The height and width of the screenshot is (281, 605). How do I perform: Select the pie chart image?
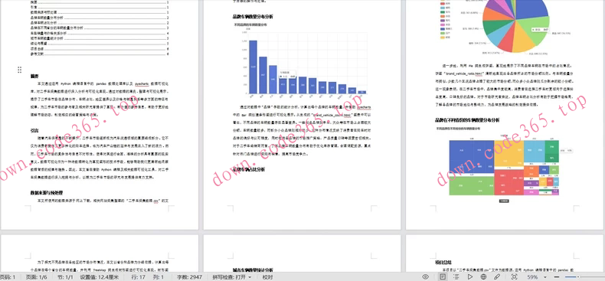(505, 27)
